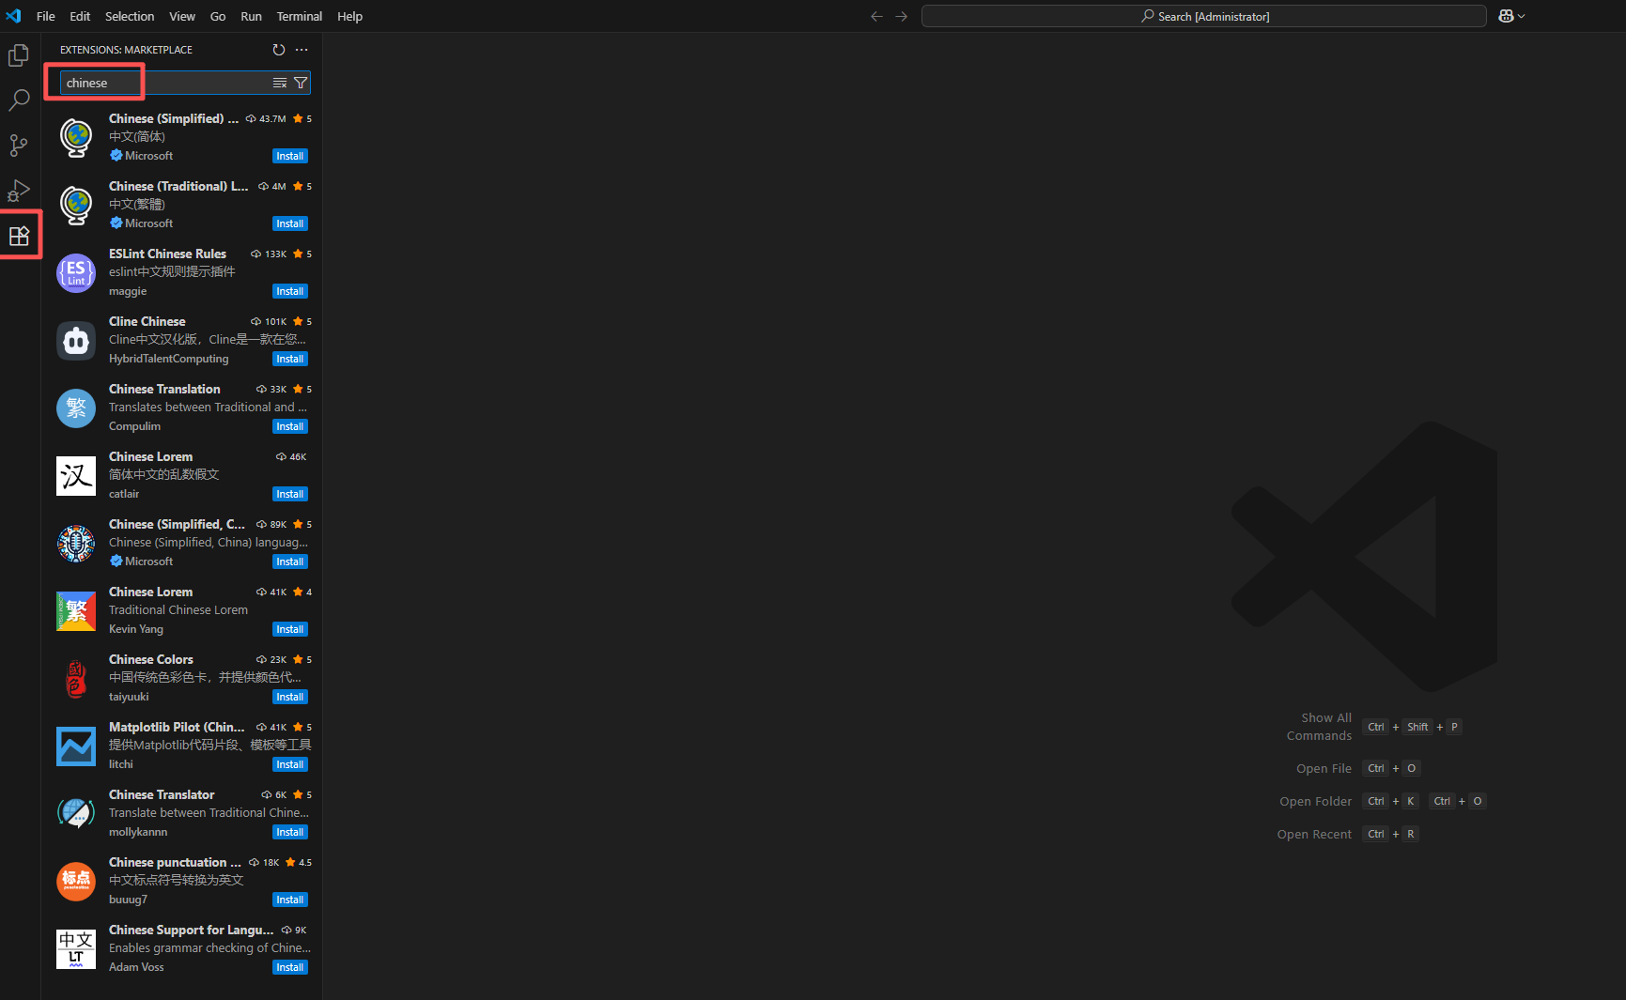Click ESLint Chinese Rules extension icon
The image size is (1626, 1000).
point(76,272)
